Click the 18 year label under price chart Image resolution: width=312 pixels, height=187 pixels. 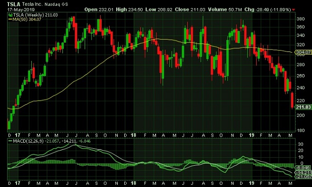133,135
